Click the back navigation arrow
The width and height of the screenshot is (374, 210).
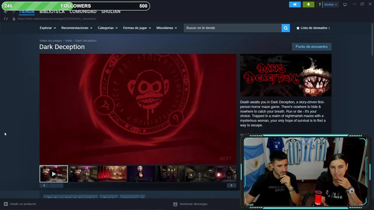point(6,12)
